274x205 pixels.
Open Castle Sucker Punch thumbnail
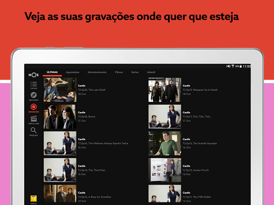(165, 170)
